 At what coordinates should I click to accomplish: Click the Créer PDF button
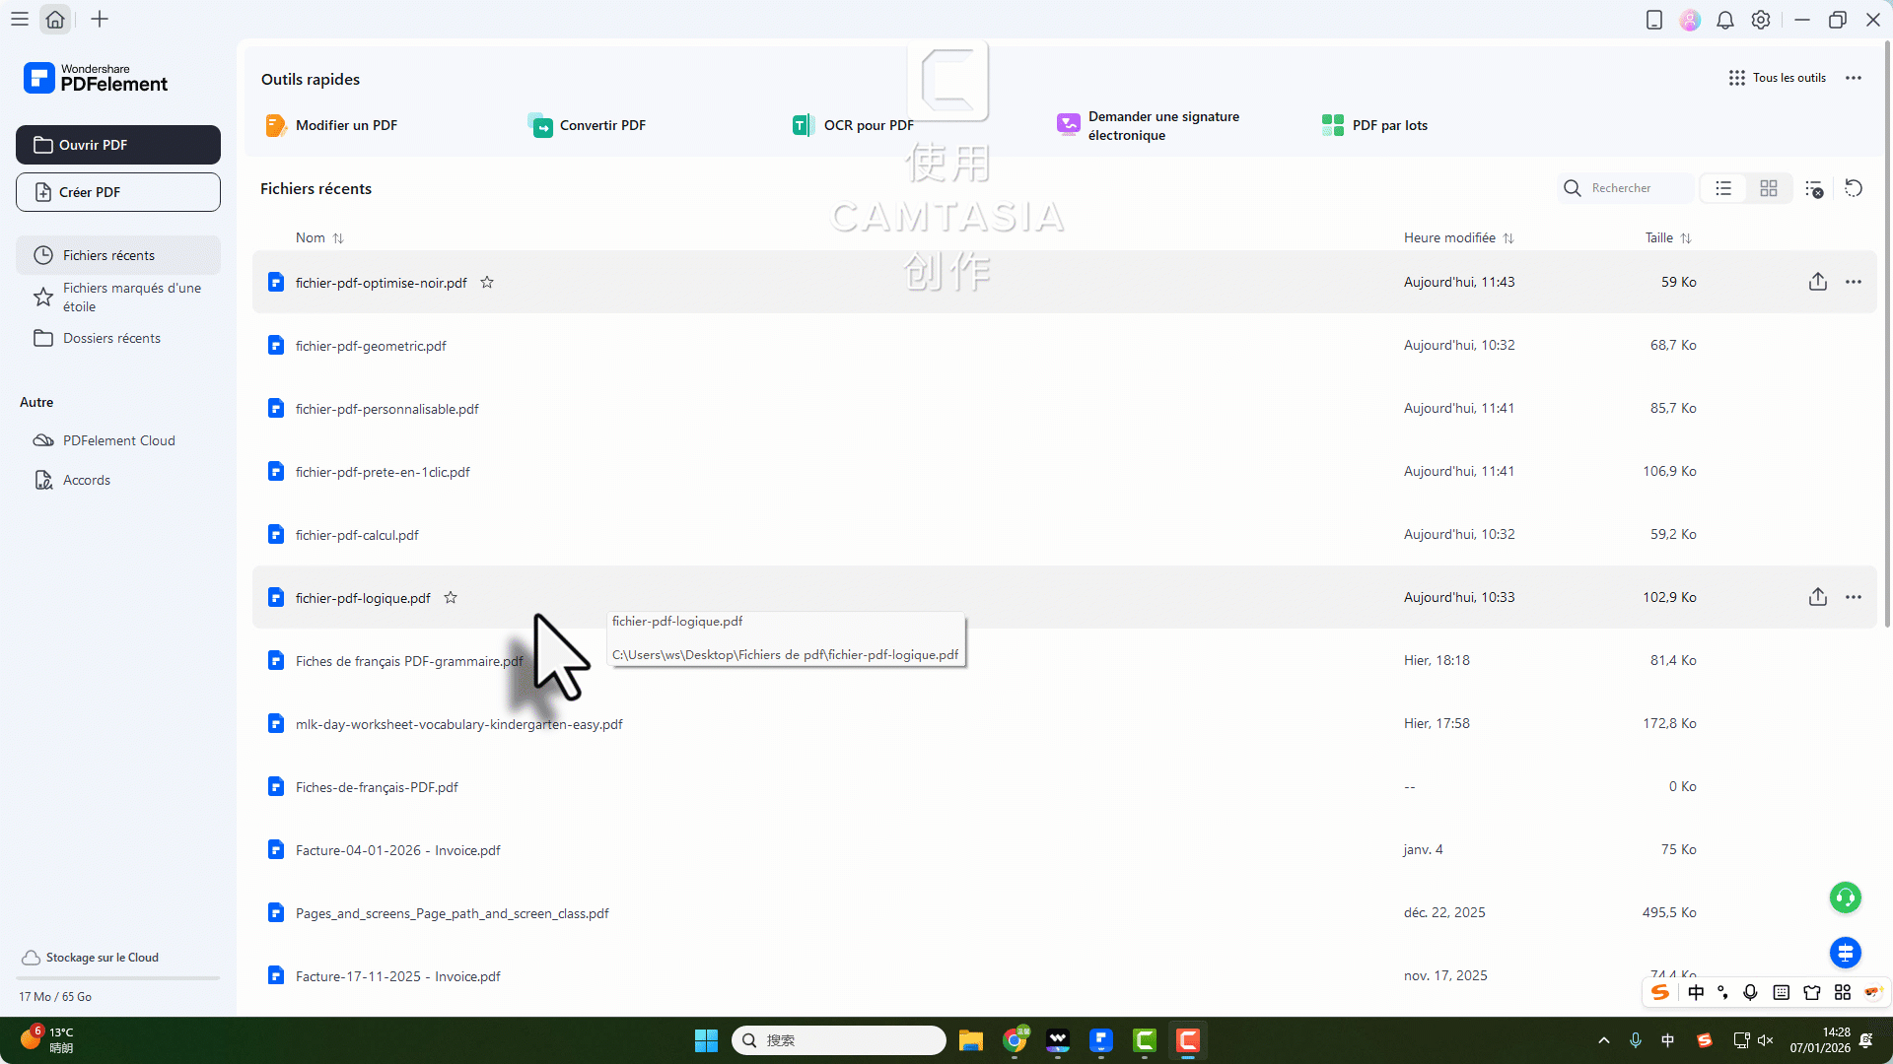pyautogui.click(x=117, y=191)
